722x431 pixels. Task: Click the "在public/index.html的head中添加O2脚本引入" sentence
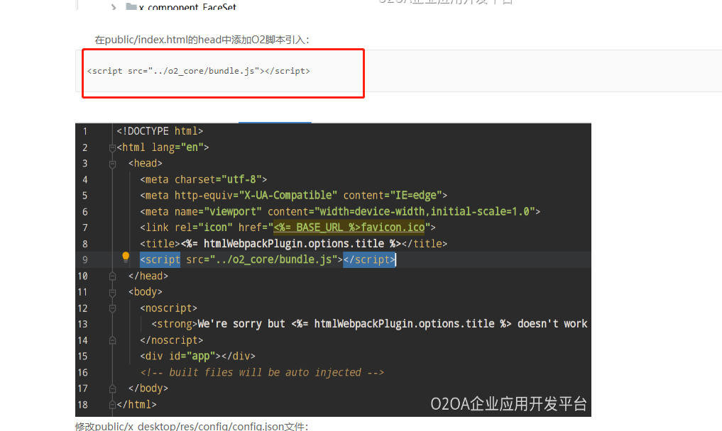tap(202, 40)
